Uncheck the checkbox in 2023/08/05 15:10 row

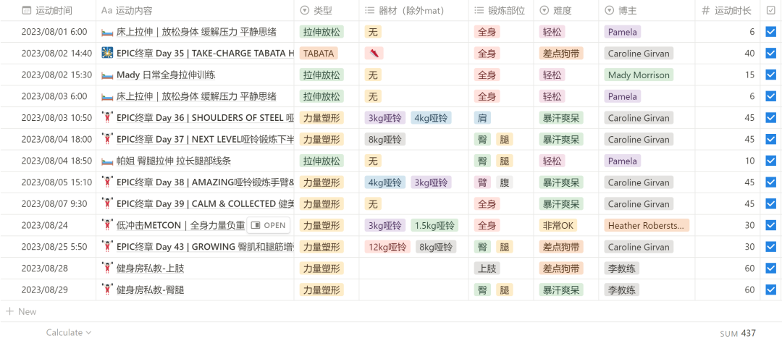point(770,182)
